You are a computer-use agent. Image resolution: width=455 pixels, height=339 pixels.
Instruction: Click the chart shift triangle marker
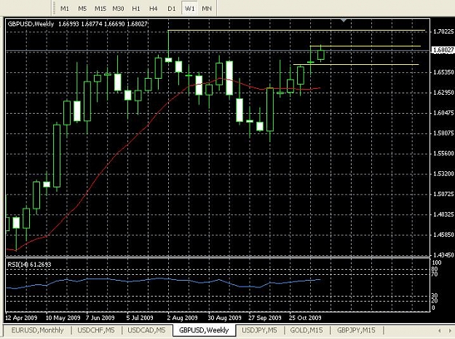[344, 20]
